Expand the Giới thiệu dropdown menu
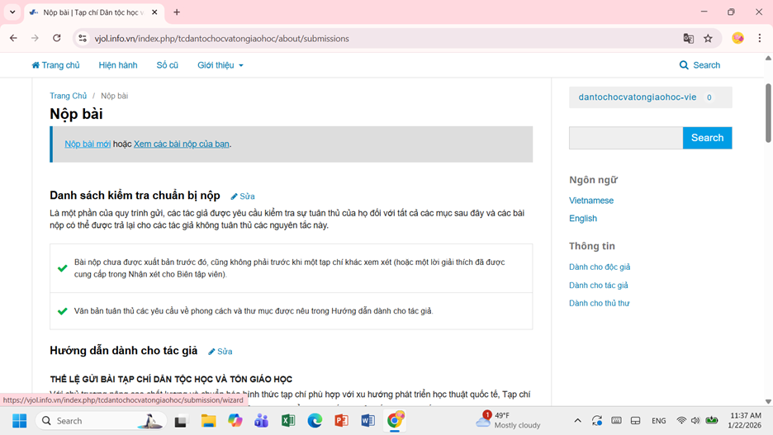 [x=220, y=65]
